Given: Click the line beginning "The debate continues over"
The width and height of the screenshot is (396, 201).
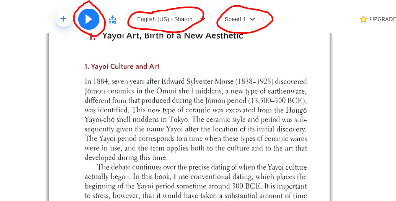Looking at the screenshot, I should [202, 167].
